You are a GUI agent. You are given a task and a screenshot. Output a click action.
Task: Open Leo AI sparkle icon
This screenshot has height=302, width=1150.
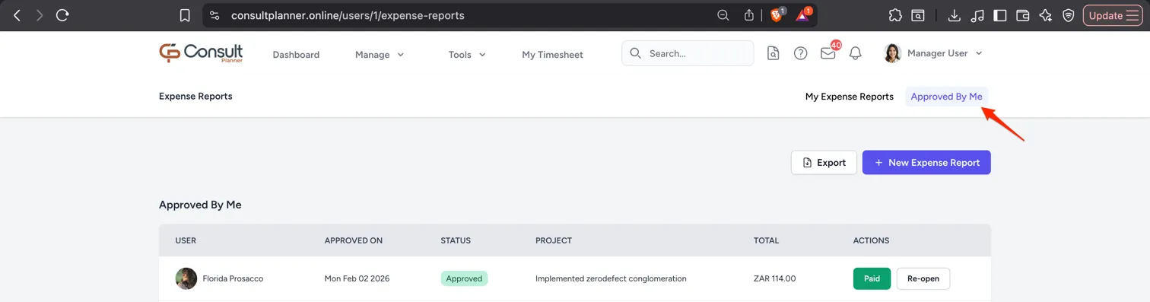click(x=1046, y=15)
